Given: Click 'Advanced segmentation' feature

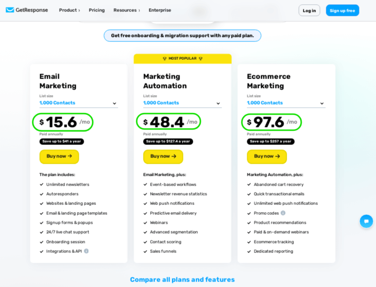Looking at the screenshot, I should pos(174,232).
